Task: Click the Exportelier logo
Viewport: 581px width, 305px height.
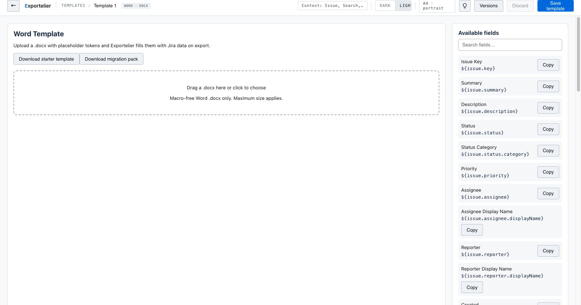Action: [38, 6]
